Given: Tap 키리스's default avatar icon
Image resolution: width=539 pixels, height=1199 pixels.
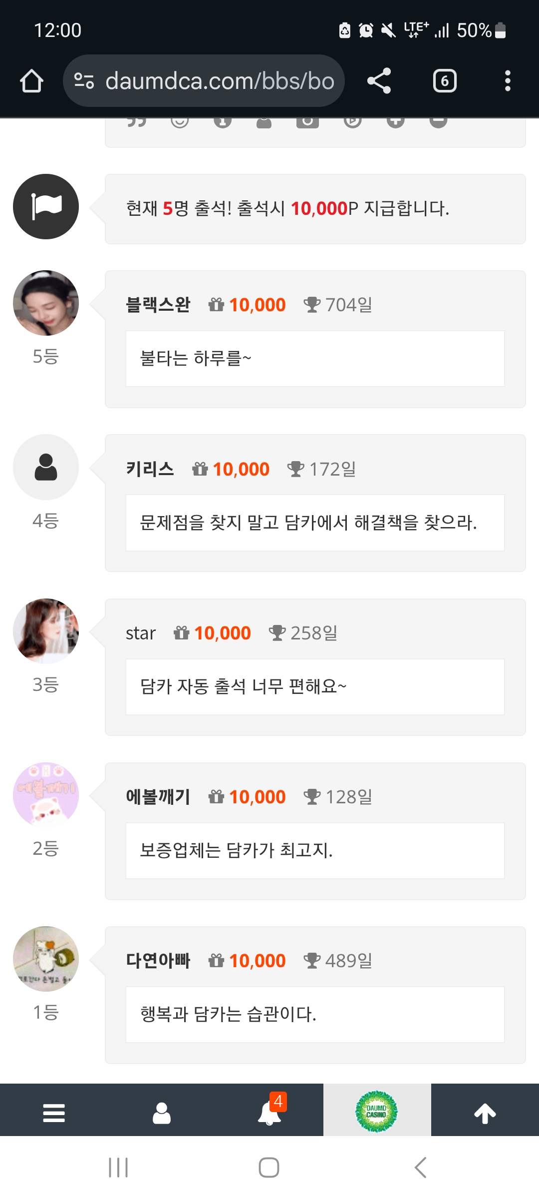Looking at the screenshot, I should [46, 467].
